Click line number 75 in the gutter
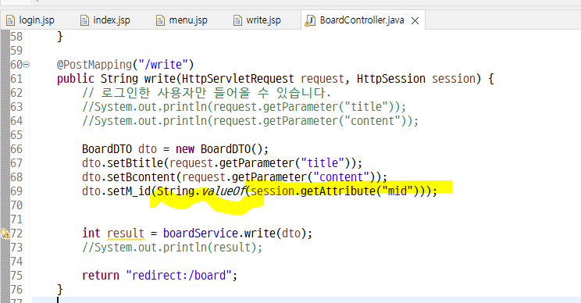The height and width of the screenshot is (303, 581). 16,276
